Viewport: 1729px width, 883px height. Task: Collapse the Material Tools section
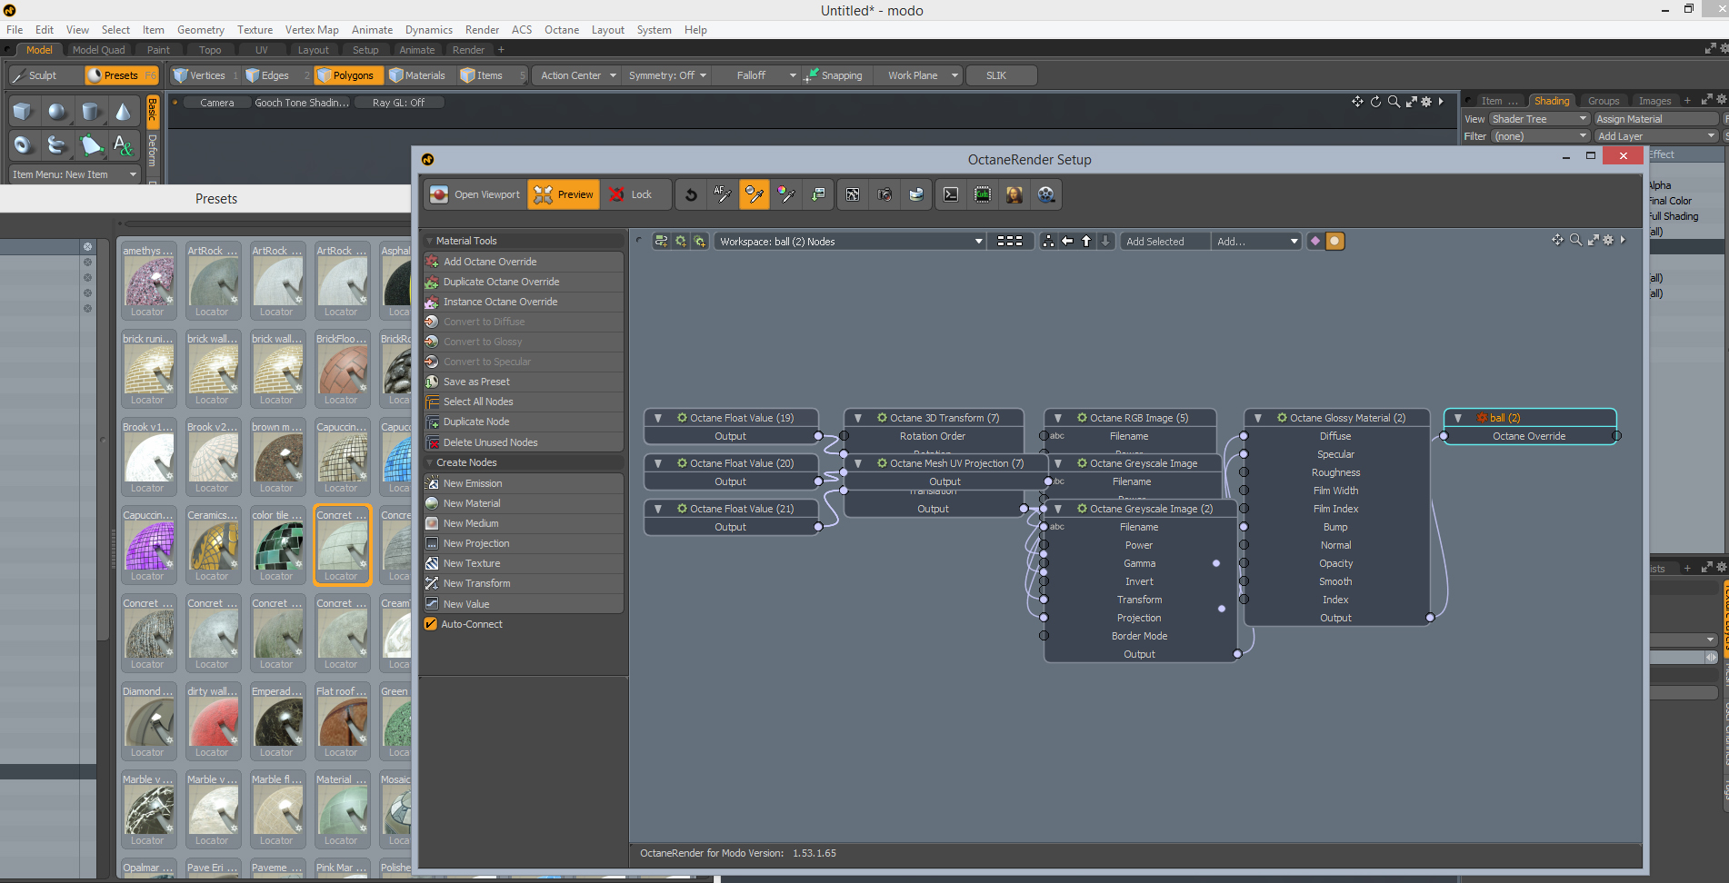coord(430,241)
